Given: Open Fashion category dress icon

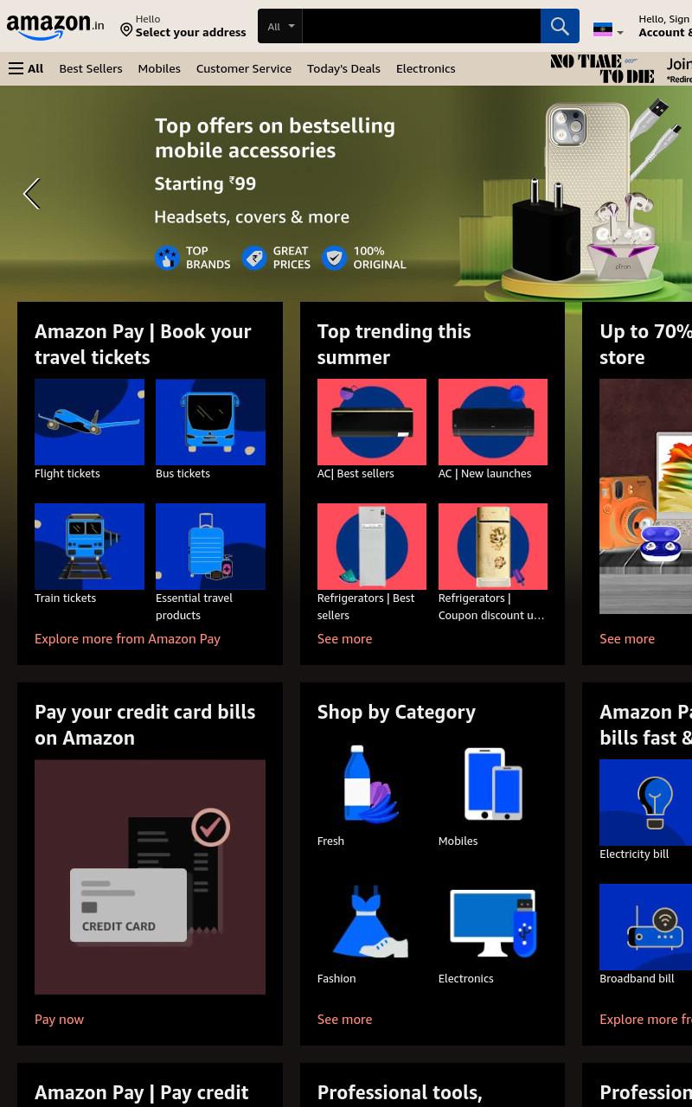Looking at the screenshot, I should [371, 922].
